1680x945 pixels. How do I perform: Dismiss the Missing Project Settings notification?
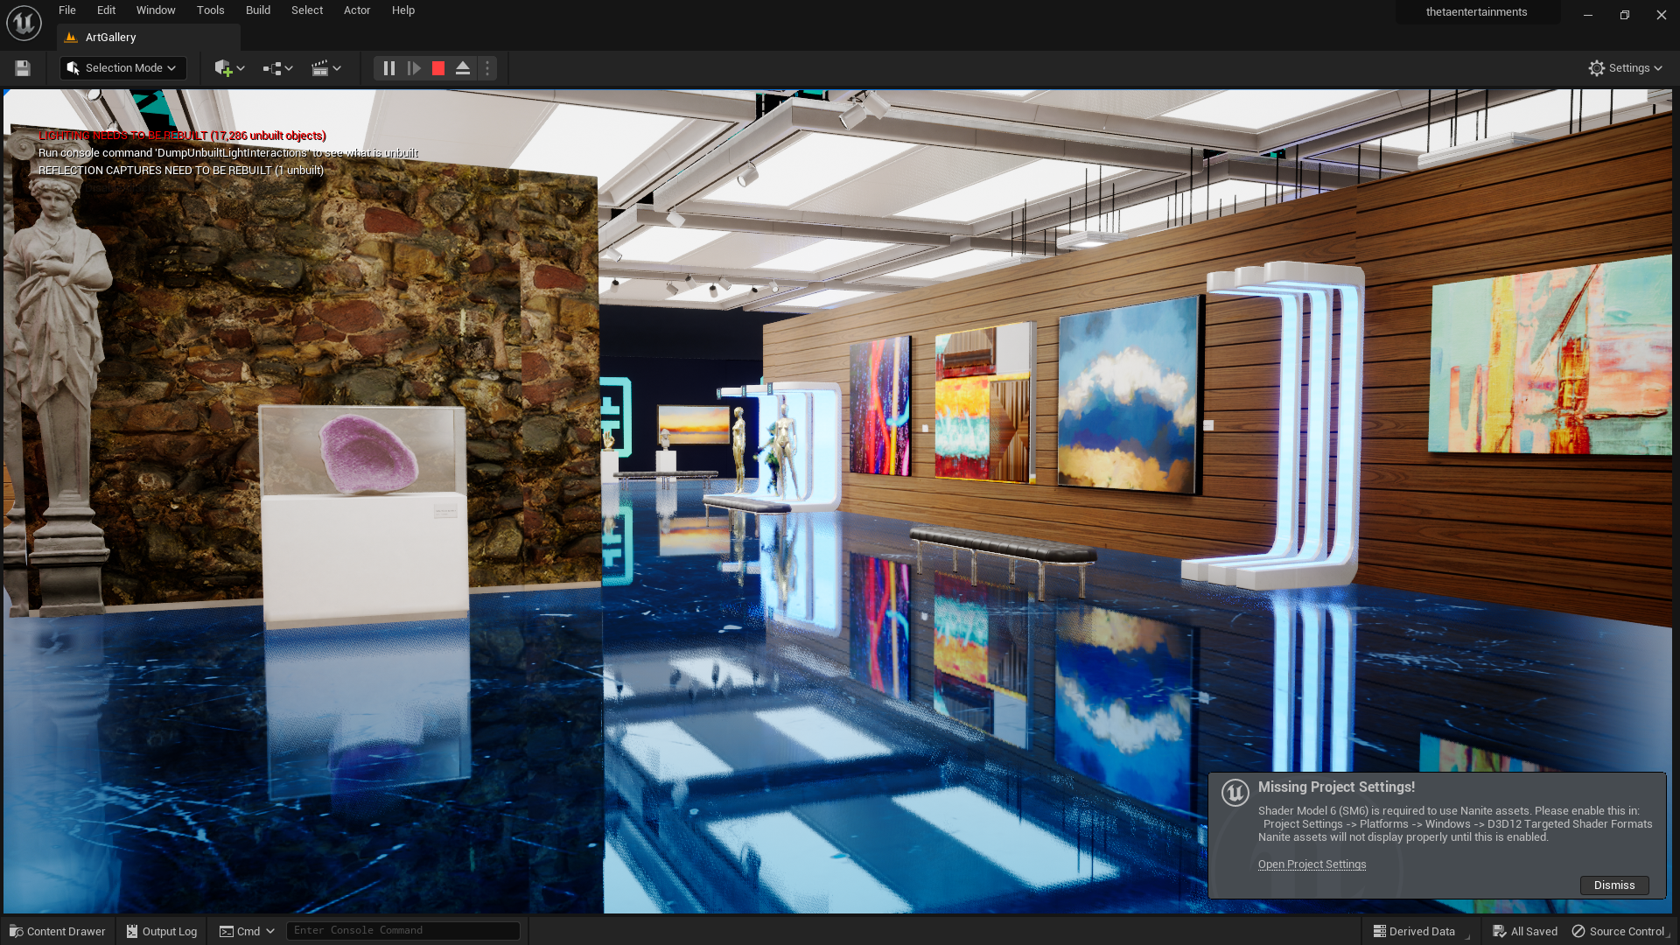(x=1613, y=885)
